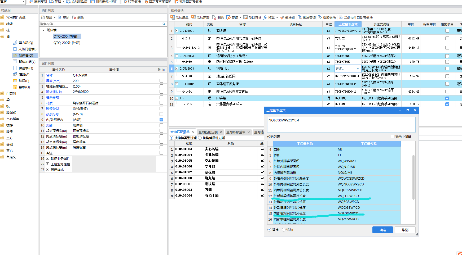
Task: Check 措施项目 box for 砌块墙 row
Action: point(447,31)
